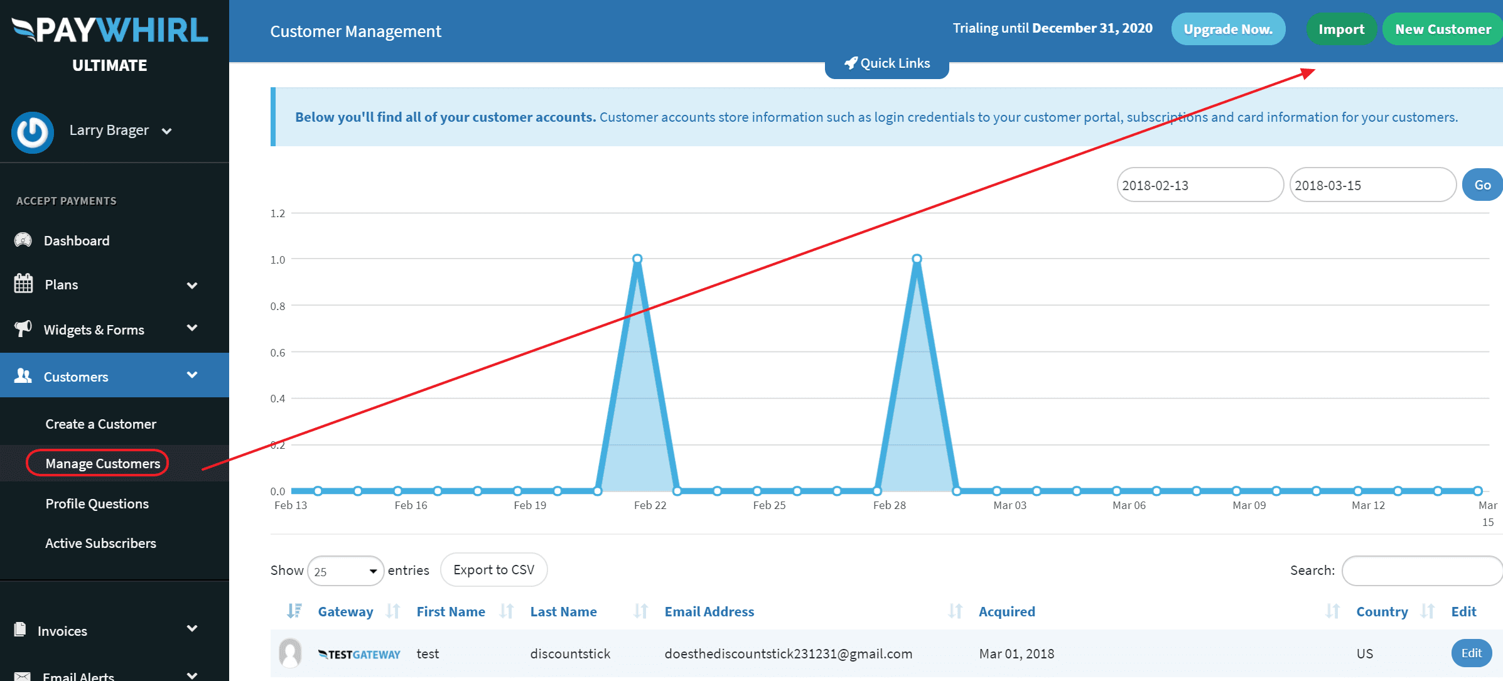1503x681 pixels.
Task: Click the Plans calendar icon
Action: [23, 284]
